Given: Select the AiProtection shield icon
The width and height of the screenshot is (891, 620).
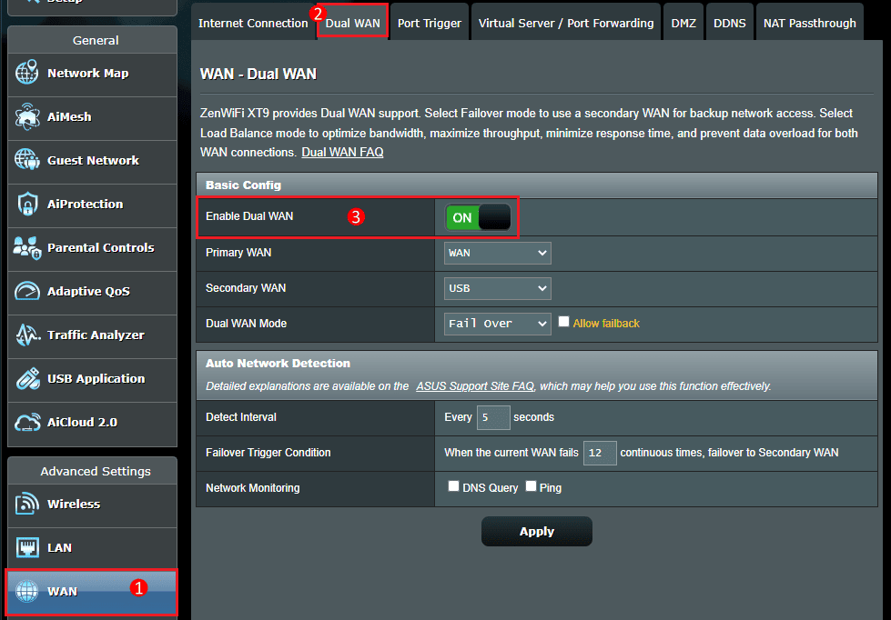Looking at the screenshot, I should tap(27, 205).
